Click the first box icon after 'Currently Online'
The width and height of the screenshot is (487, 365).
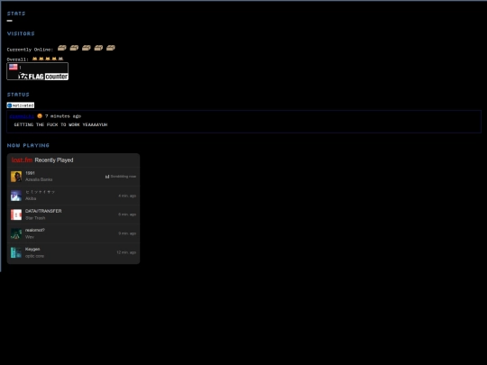62,48
